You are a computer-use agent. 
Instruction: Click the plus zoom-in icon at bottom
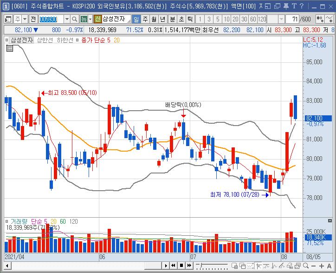click(321, 266)
